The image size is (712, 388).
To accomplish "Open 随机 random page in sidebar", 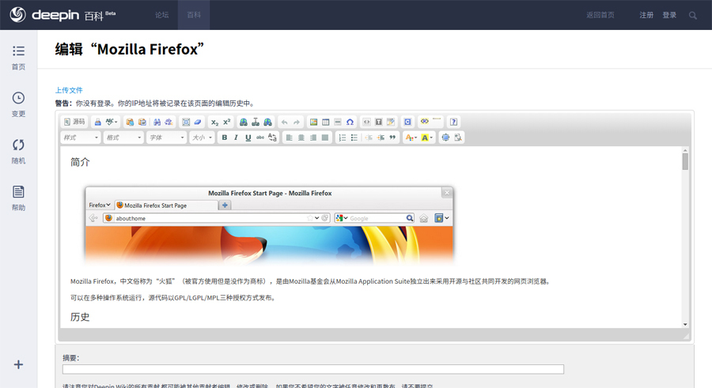I will click(x=19, y=152).
